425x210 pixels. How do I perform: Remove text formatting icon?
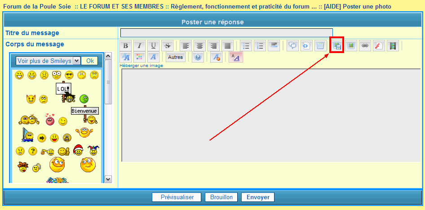(x=216, y=57)
